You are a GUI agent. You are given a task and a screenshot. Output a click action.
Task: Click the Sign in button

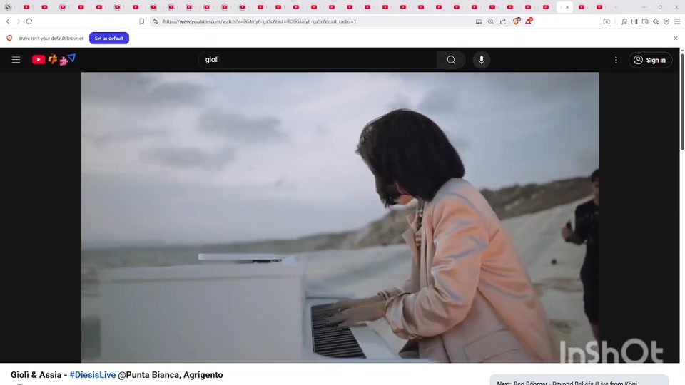[649, 60]
